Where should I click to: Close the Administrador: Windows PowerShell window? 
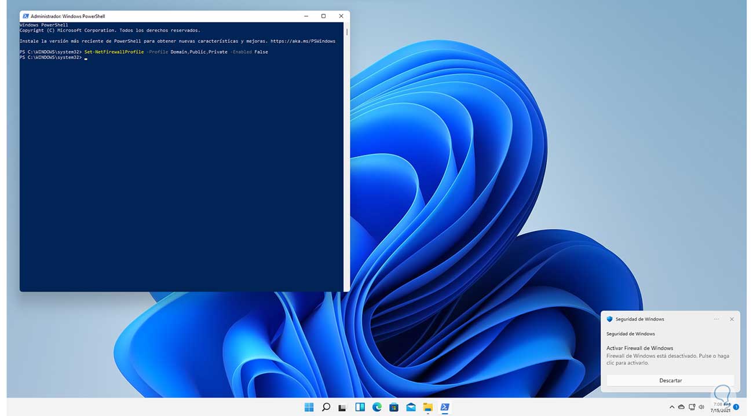click(x=341, y=16)
